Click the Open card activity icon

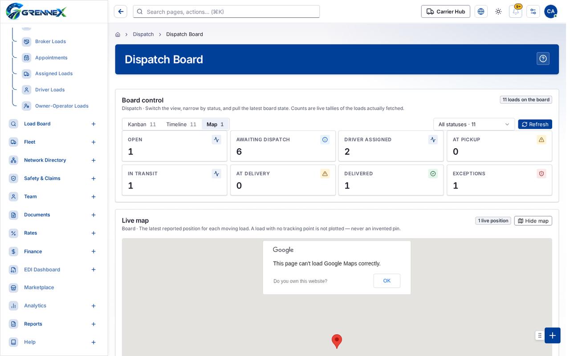(216, 140)
